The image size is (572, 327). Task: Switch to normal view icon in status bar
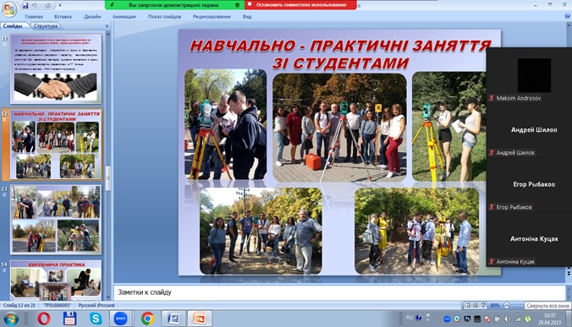coord(468,306)
